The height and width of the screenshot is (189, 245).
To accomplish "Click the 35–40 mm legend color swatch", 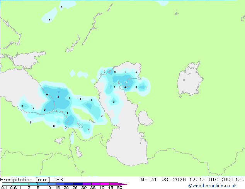I will point(96,184).
